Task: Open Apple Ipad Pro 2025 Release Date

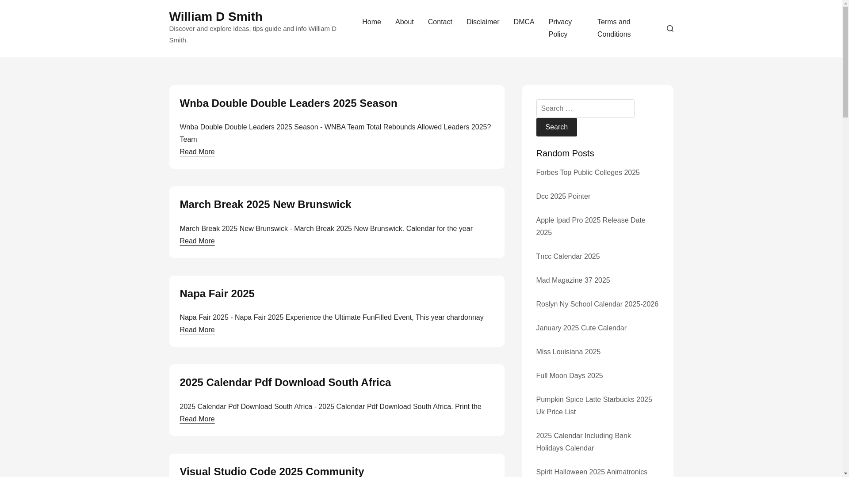Action: pos(590,226)
